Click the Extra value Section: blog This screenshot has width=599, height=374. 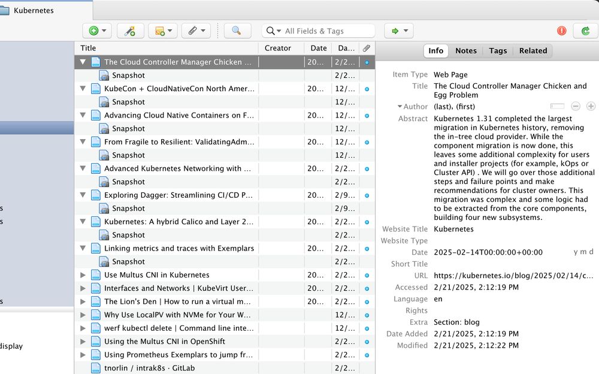(x=456, y=322)
